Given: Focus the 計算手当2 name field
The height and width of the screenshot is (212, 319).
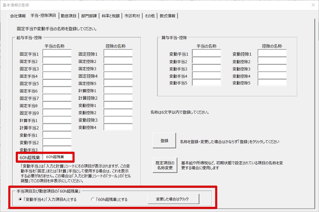Looking at the screenshot, I should click(57, 127).
